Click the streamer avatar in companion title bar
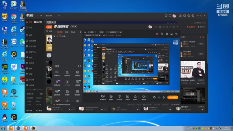This screenshot has width=233, height=131. coord(150,27)
